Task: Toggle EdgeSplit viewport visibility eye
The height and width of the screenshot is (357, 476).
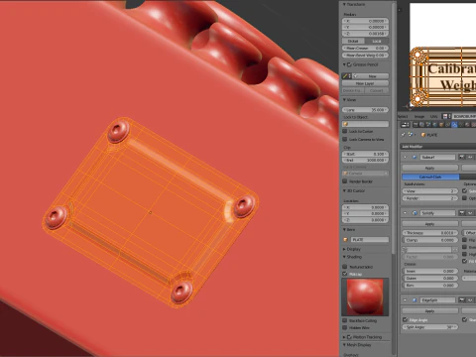Action: [470, 300]
